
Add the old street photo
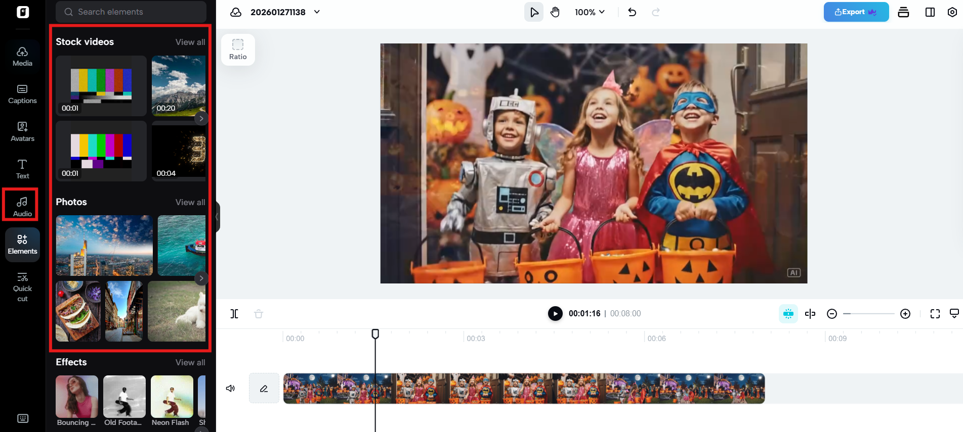click(x=124, y=311)
